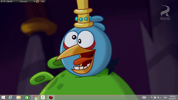Open the screen recorder taskbar icon
The width and height of the screenshot is (178, 100).
pyautogui.click(x=51, y=97)
